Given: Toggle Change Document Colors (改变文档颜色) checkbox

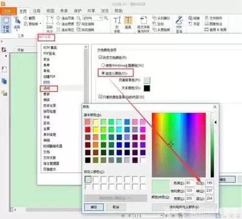Looking at the screenshot, I should (100, 57).
